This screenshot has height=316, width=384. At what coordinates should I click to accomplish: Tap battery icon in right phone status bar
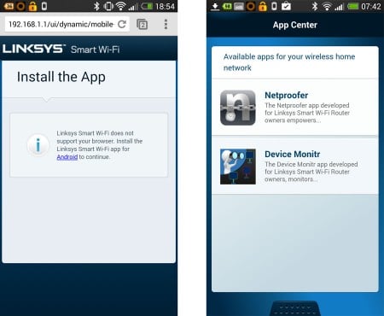(352, 6)
